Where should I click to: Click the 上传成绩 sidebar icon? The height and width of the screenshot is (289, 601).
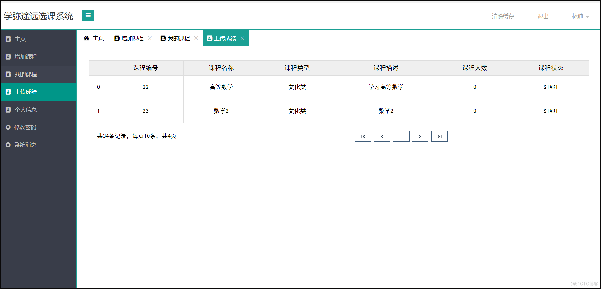pyautogui.click(x=8, y=92)
